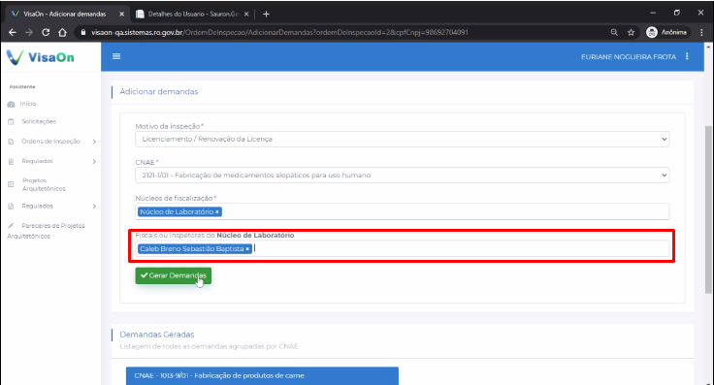Click the Ordens de Inspeção sidebar icon
714x385 pixels.
click(11, 142)
